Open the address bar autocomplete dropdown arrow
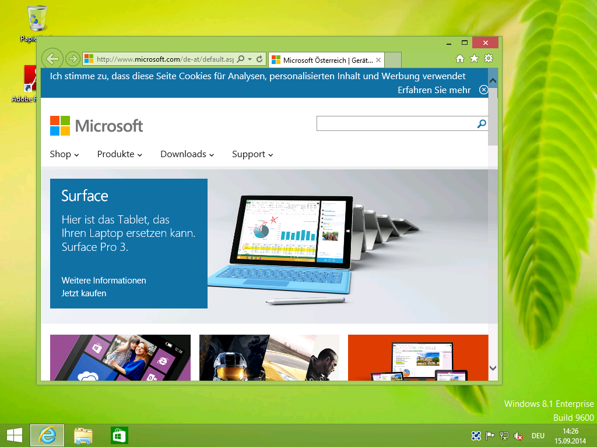The image size is (597, 447). [250, 59]
